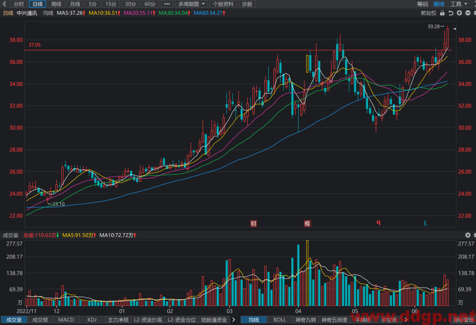Select the 神奇九转 indicator tab
The height and width of the screenshot is (325, 476).
[306, 320]
